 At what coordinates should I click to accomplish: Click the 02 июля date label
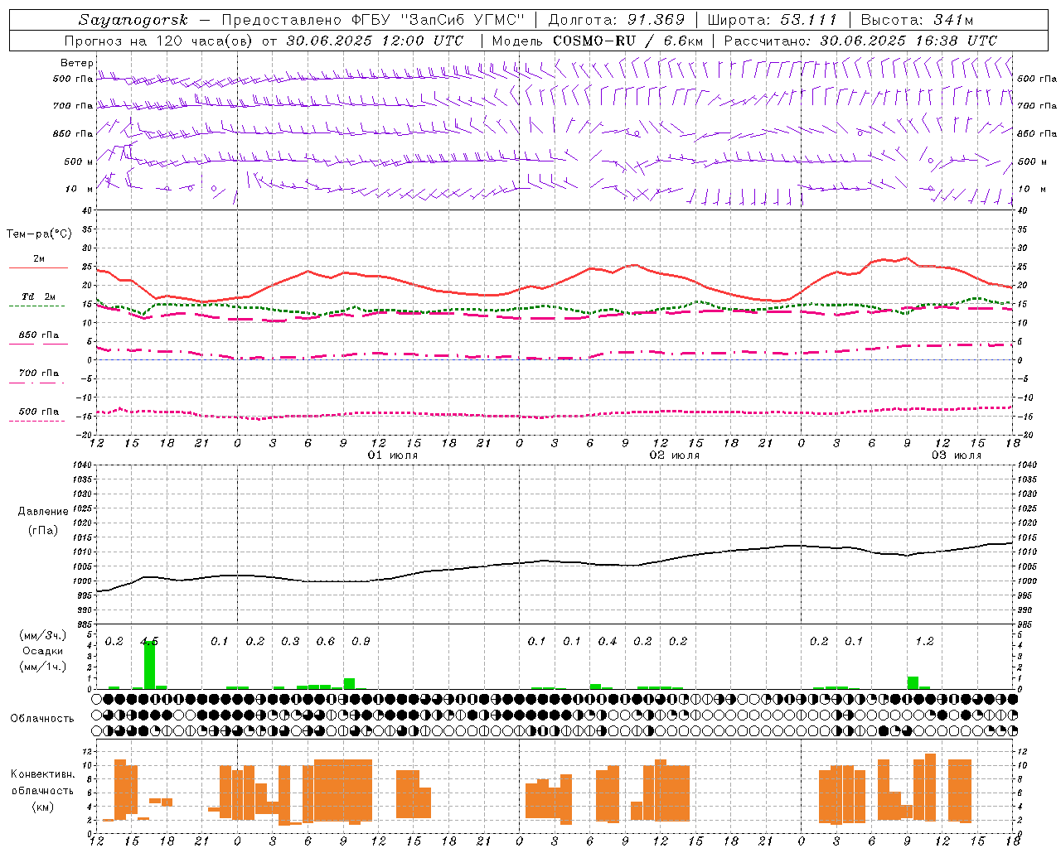(675, 455)
